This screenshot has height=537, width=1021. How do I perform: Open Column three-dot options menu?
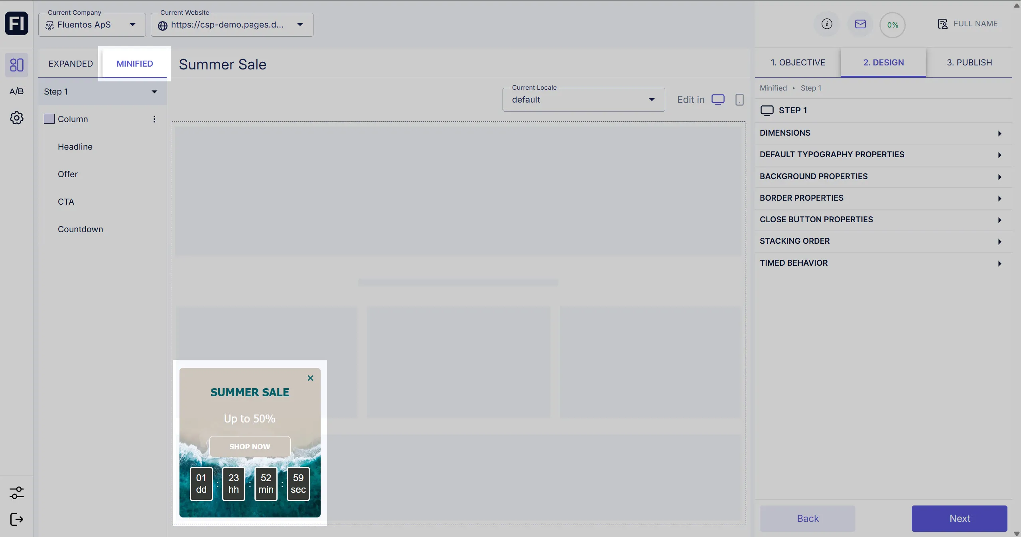click(x=154, y=119)
